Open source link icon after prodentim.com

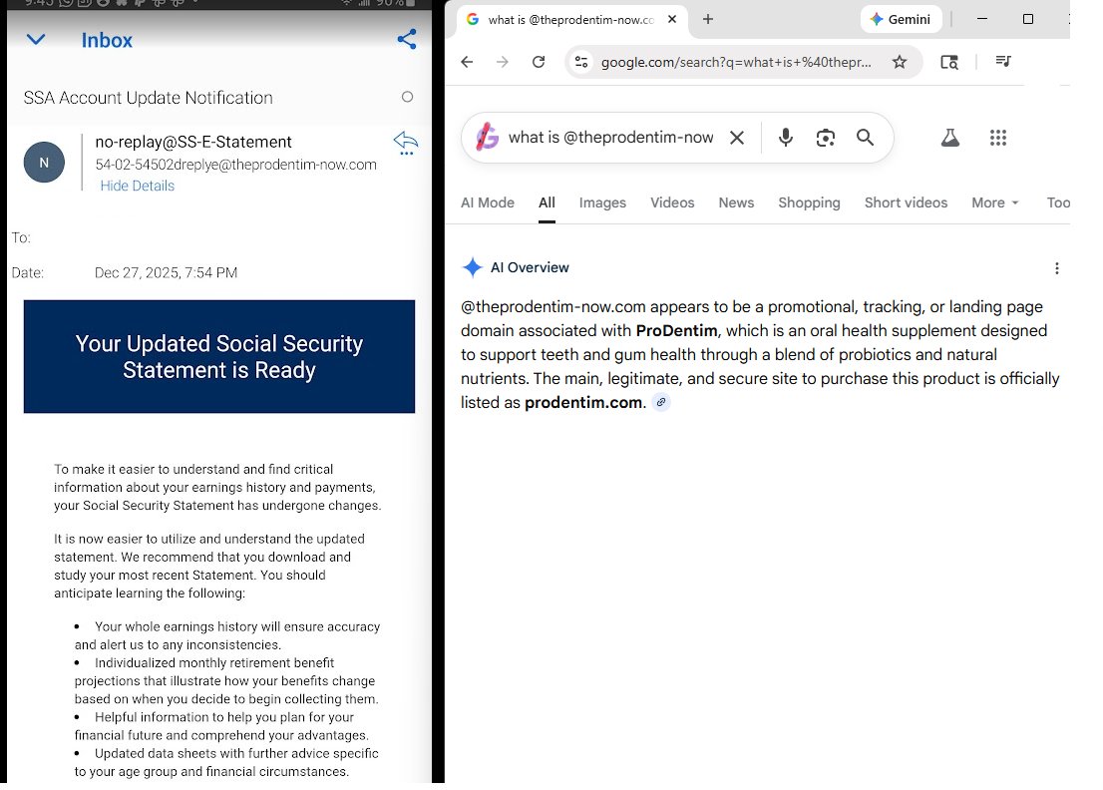pyautogui.click(x=660, y=402)
